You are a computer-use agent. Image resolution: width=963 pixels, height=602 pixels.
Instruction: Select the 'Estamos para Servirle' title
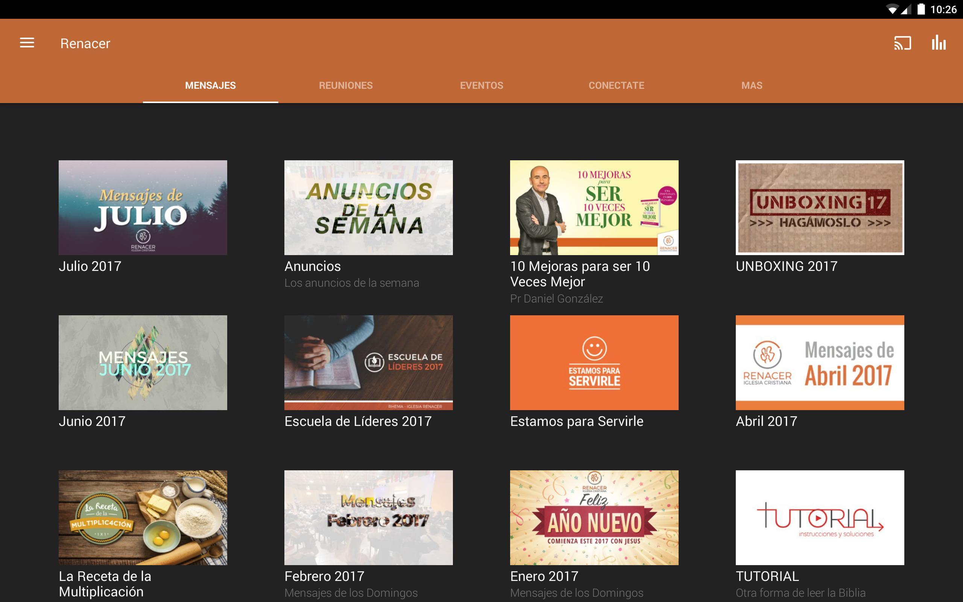click(577, 421)
